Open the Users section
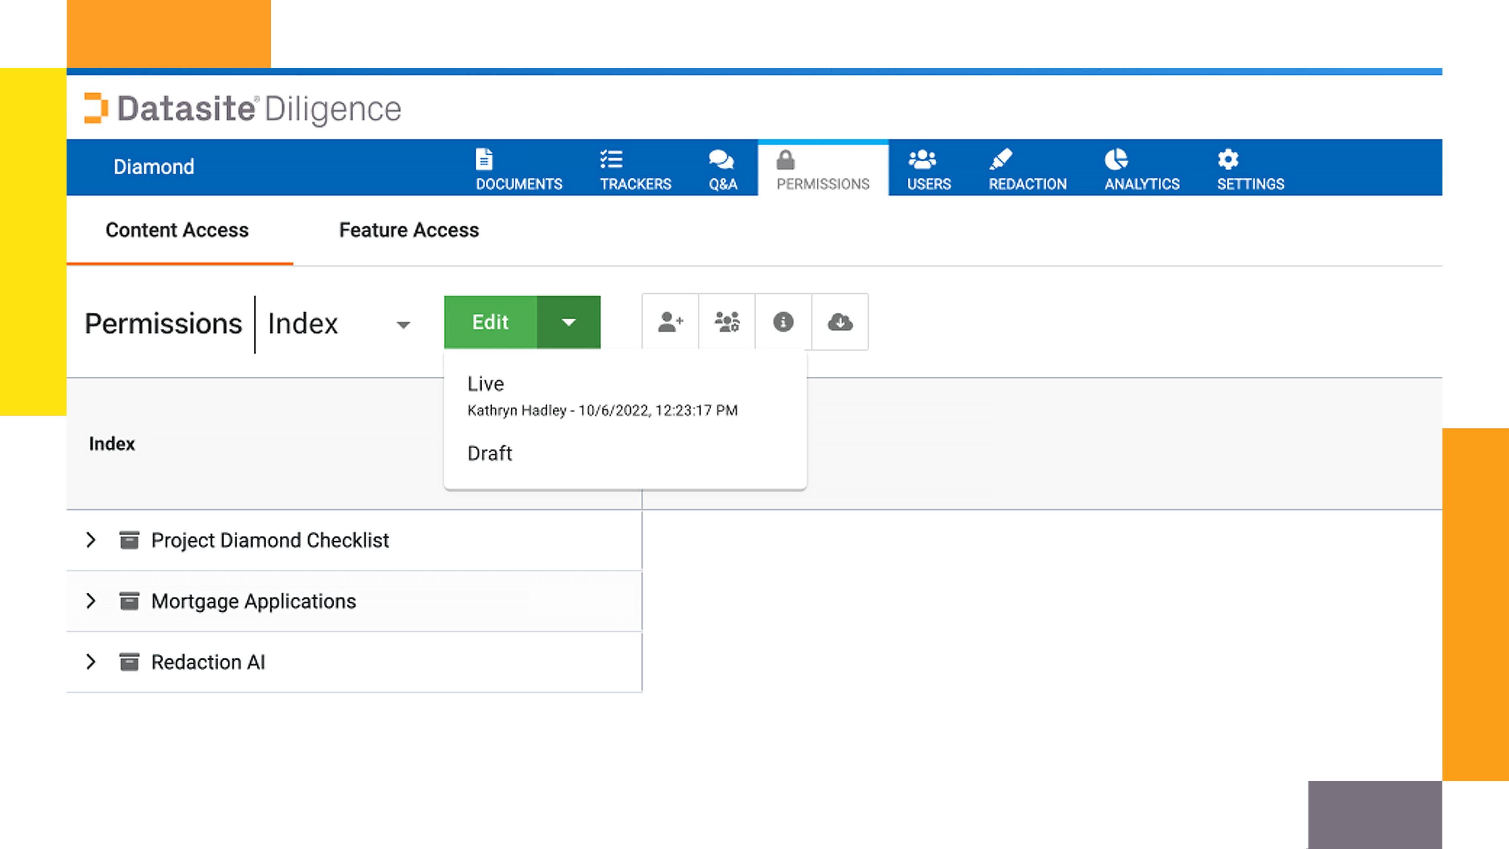 (x=929, y=169)
